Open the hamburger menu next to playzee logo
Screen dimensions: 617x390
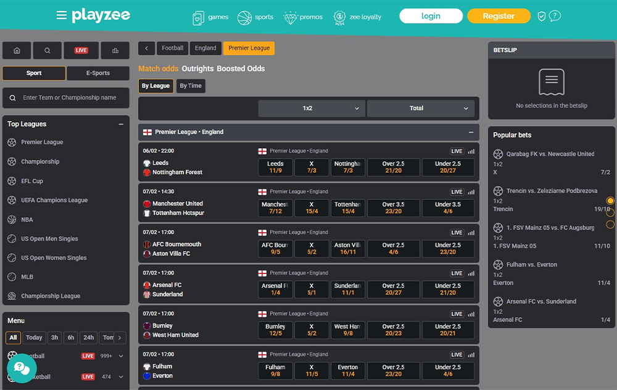(x=62, y=15)
